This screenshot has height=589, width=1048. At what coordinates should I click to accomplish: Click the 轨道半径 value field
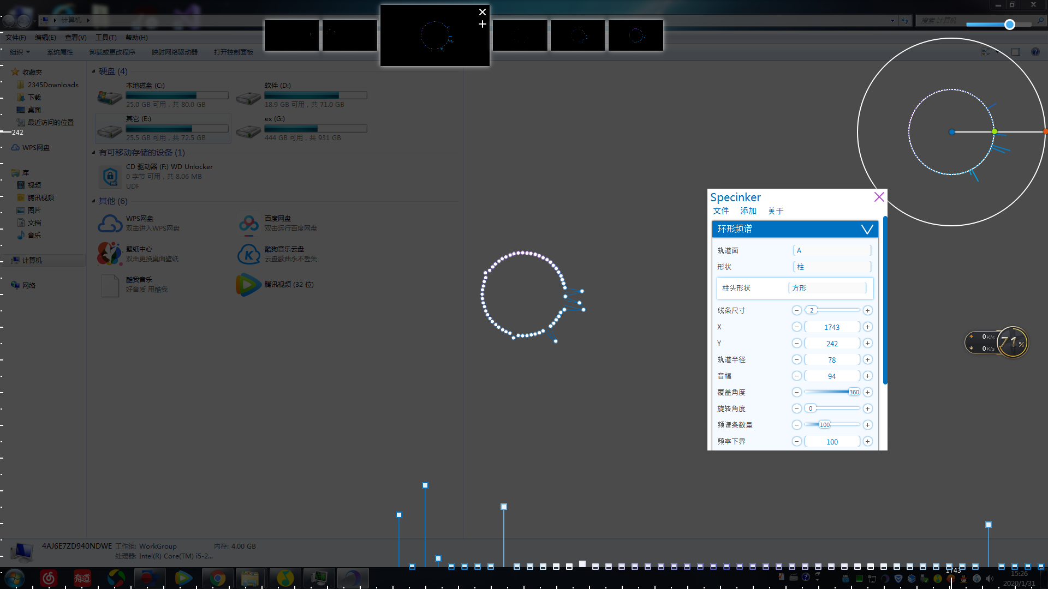[832, 360]
